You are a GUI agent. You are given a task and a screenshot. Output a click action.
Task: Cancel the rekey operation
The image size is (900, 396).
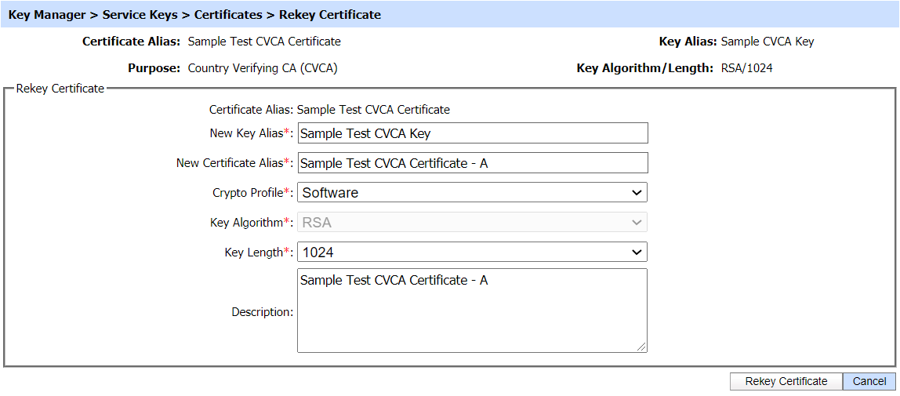869,381
